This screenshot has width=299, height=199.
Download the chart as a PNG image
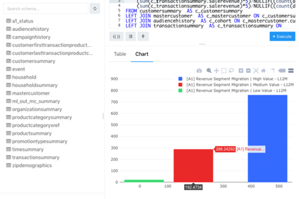coord(199,71)
